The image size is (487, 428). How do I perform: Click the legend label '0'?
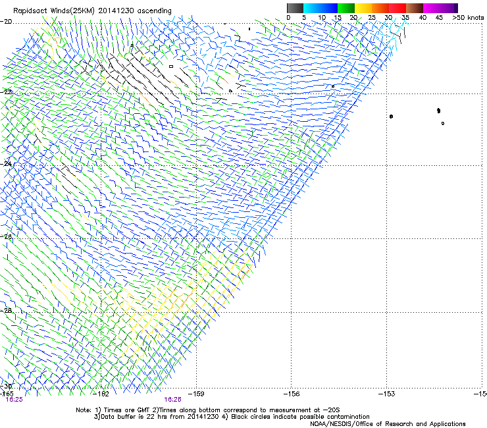click(x=288, y=18)
